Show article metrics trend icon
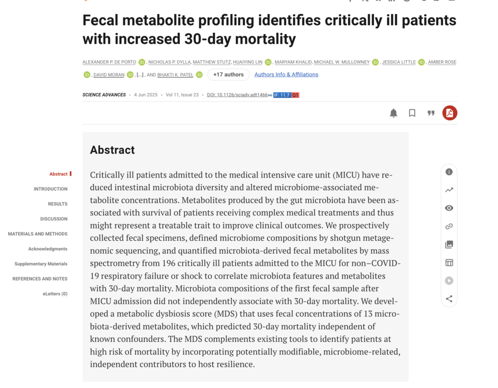Viewport: 498px width, 388px height. [449, 190]
